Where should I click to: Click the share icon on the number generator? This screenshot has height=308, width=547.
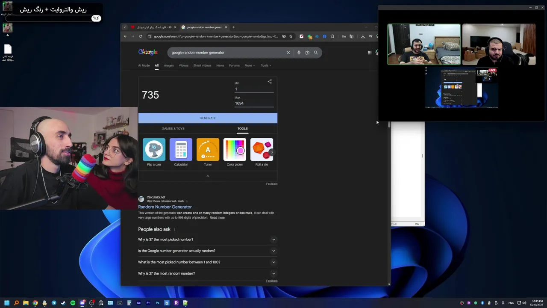coord(270,81)
